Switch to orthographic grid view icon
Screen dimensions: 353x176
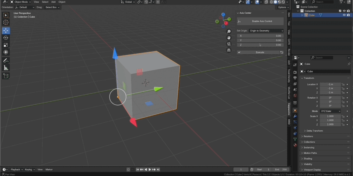click(229, 50)
